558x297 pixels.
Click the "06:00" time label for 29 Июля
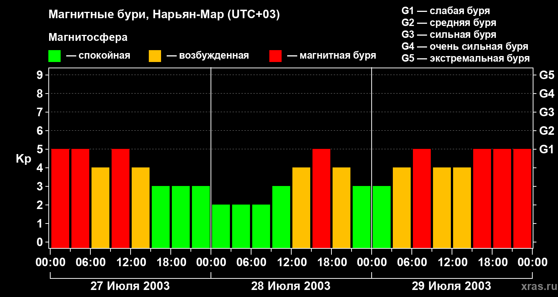pyautogui.click(x=411, y=262)
